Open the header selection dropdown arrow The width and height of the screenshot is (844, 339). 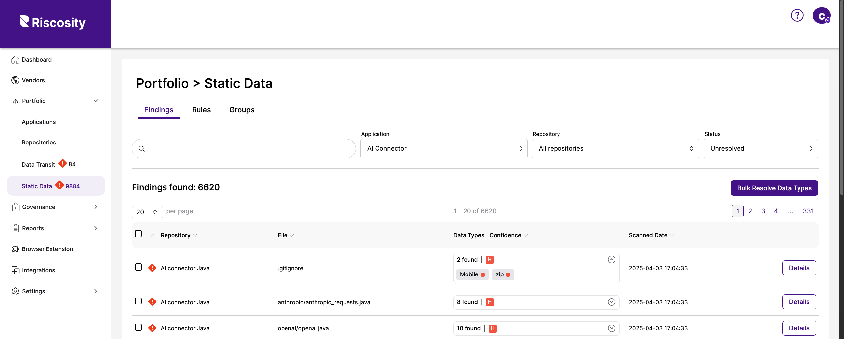[152, 235]
